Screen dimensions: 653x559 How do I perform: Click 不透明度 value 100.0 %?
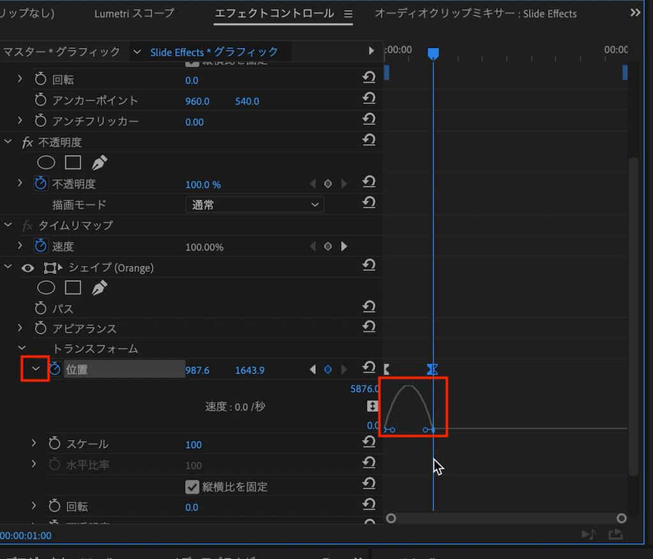point(203,185)
